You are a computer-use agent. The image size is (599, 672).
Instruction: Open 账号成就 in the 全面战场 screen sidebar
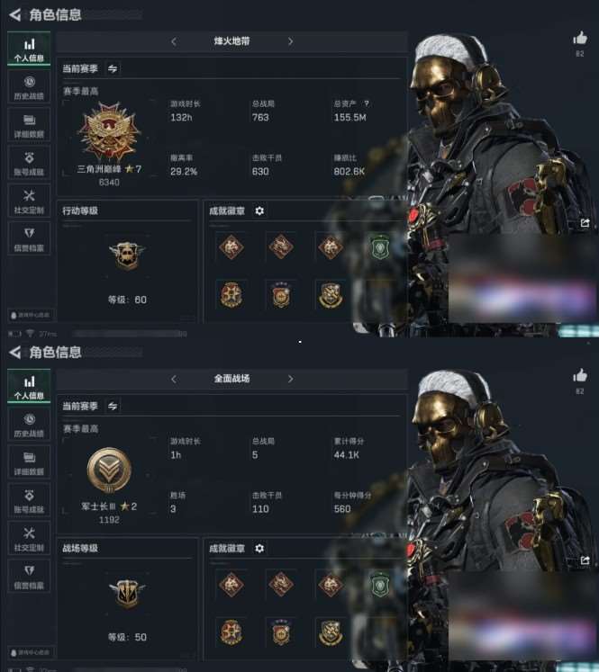29,501
